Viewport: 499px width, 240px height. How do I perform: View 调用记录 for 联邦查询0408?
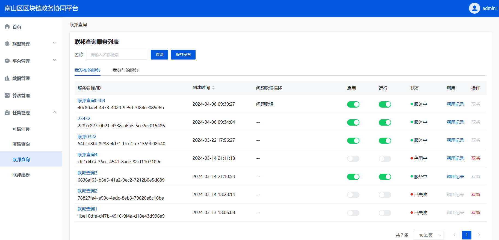(455, 104)
